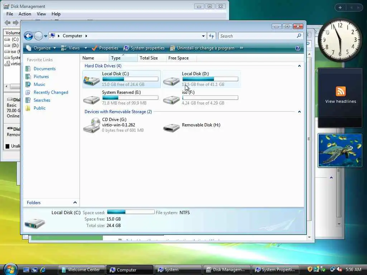
Task: Show more toolbar commands with the chevron
Action: [x=241, y=48]
